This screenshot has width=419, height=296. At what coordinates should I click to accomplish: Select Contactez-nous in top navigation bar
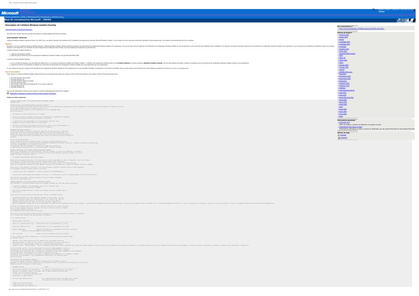[x=57, y=17]
